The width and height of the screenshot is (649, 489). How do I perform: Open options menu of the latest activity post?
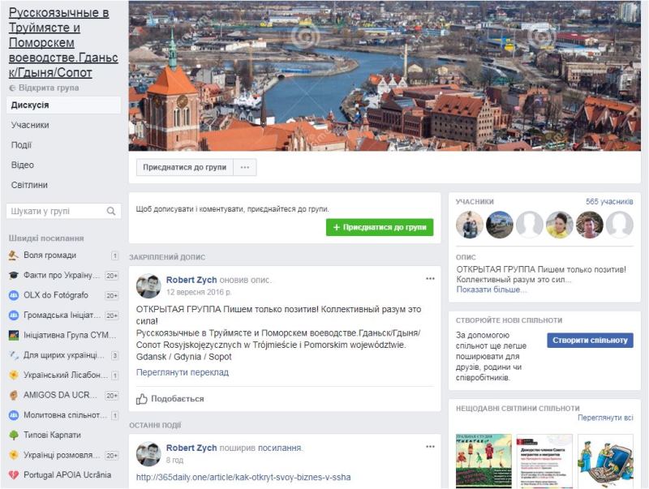coord(431,448)
